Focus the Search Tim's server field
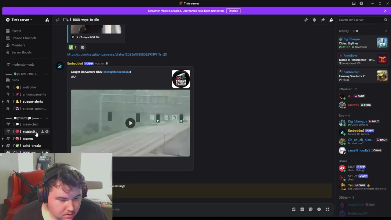This screenshot has height=220, width=391. click(x=363, y=20)
